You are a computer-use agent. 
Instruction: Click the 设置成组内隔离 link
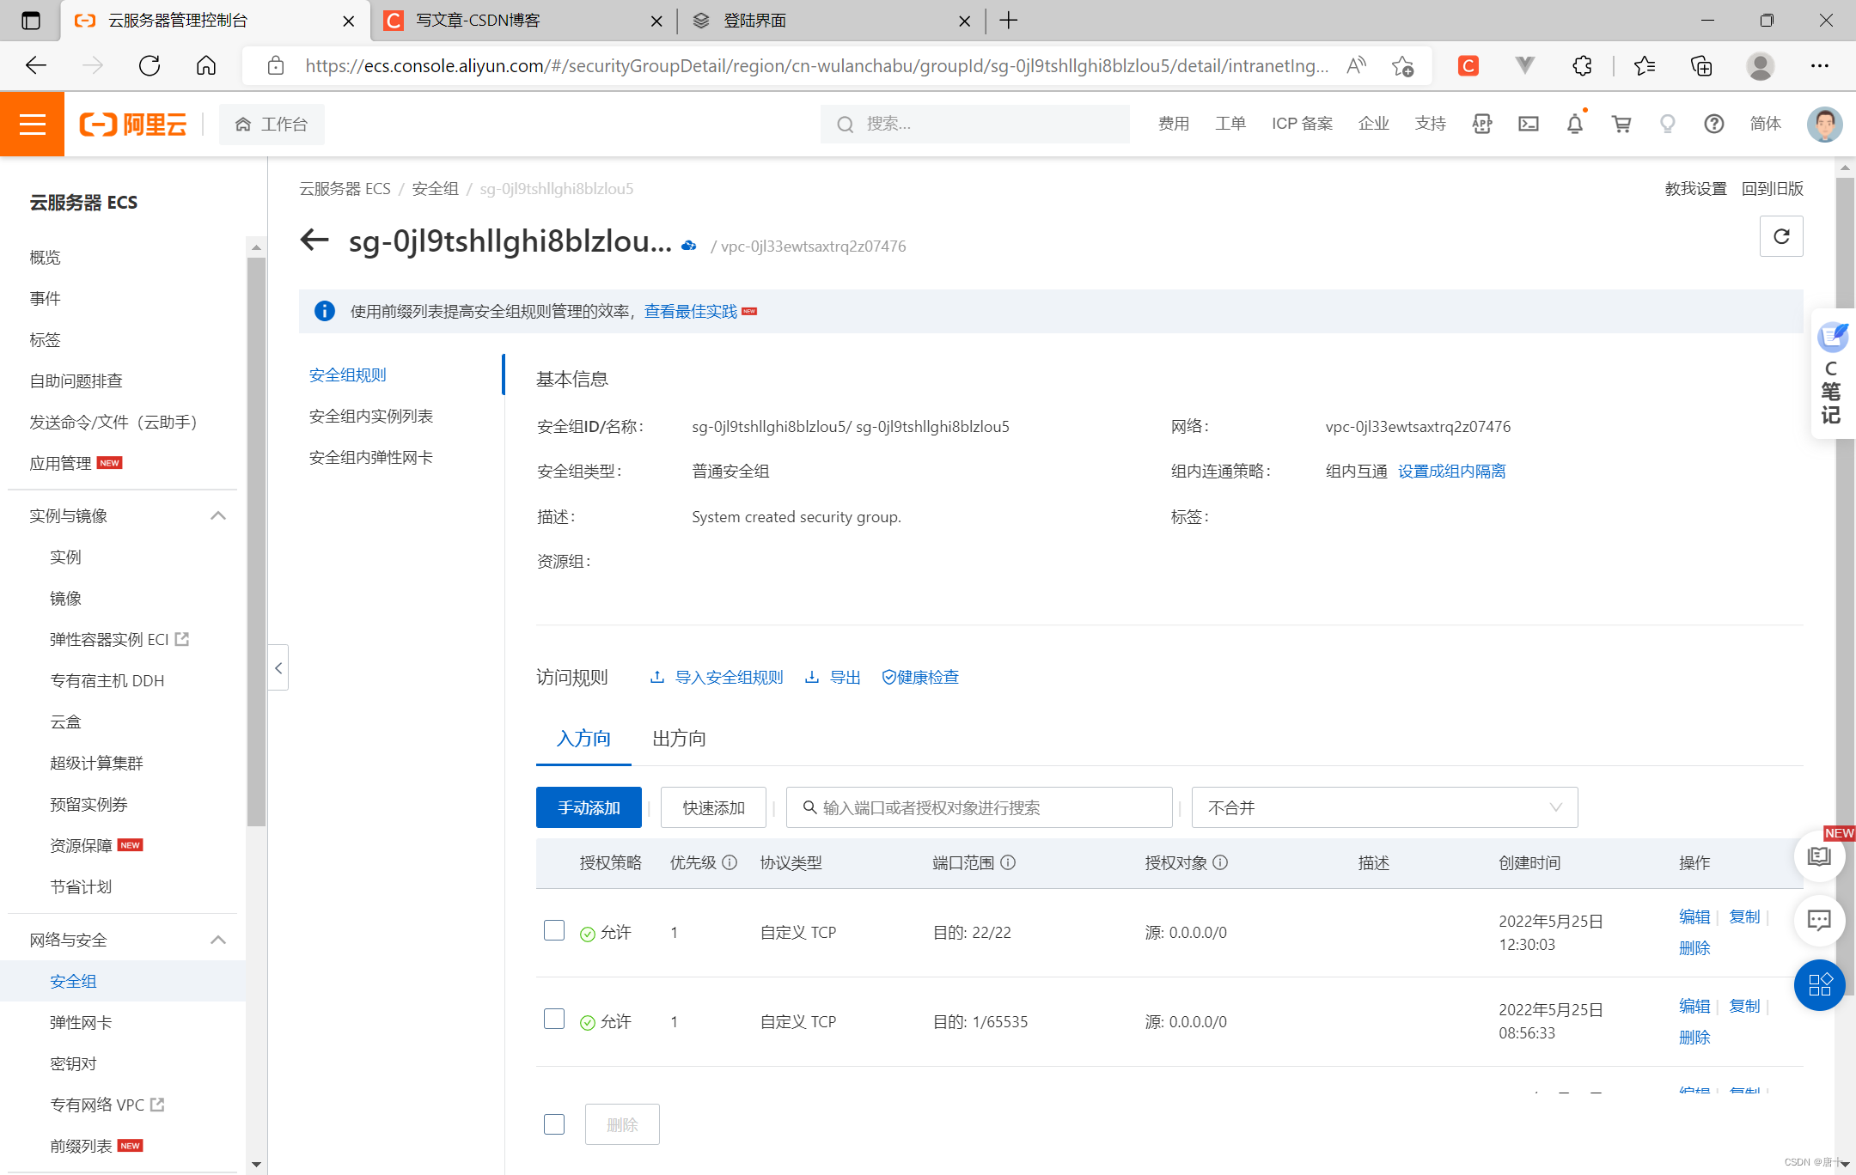[1451, 472]
